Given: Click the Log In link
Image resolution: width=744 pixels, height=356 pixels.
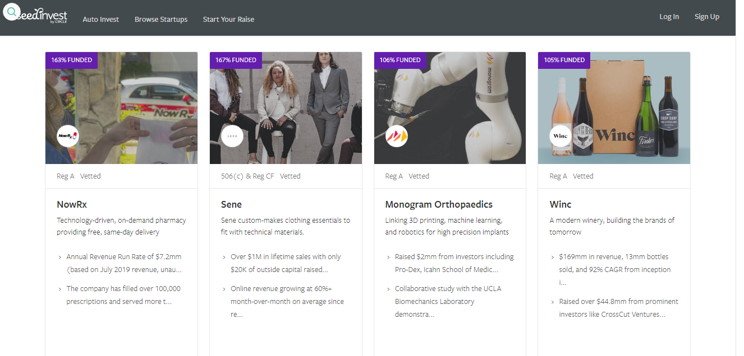Looking at the screenshot, I should (669, 17).
